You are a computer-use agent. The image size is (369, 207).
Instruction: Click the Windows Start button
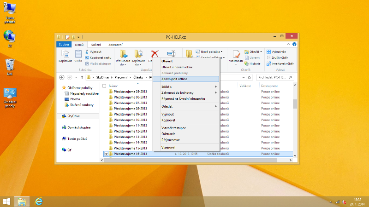pos(7,201)
